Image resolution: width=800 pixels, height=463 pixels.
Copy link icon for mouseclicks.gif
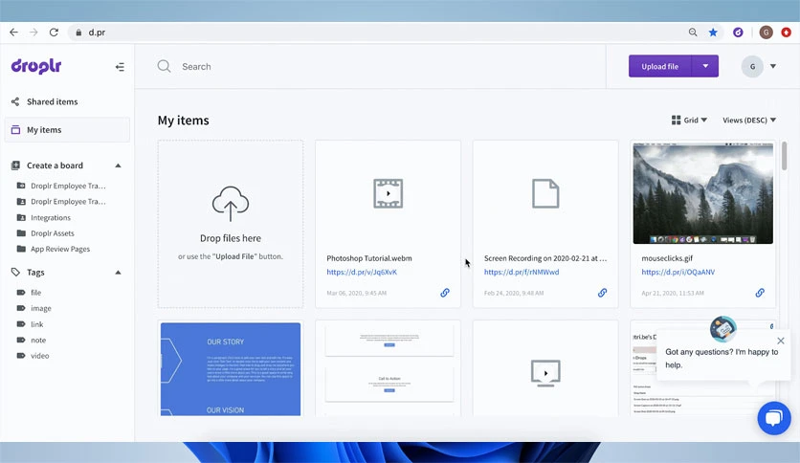[x=760, y=293]
